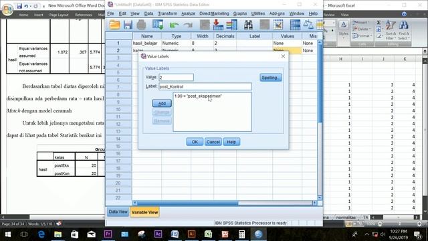Launch Adobe After Effects from taskbar

[158, 234]
